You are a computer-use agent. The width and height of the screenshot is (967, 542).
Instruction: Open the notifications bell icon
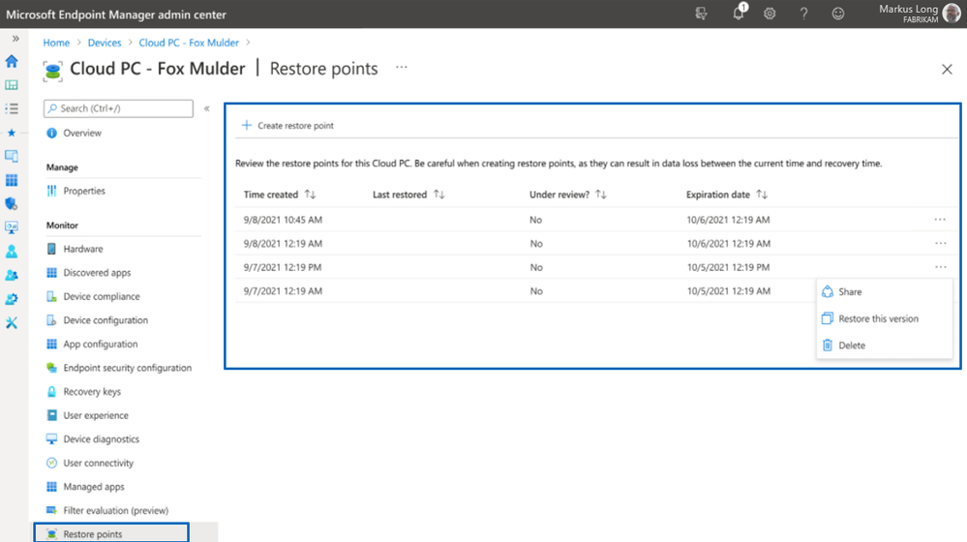739,13
